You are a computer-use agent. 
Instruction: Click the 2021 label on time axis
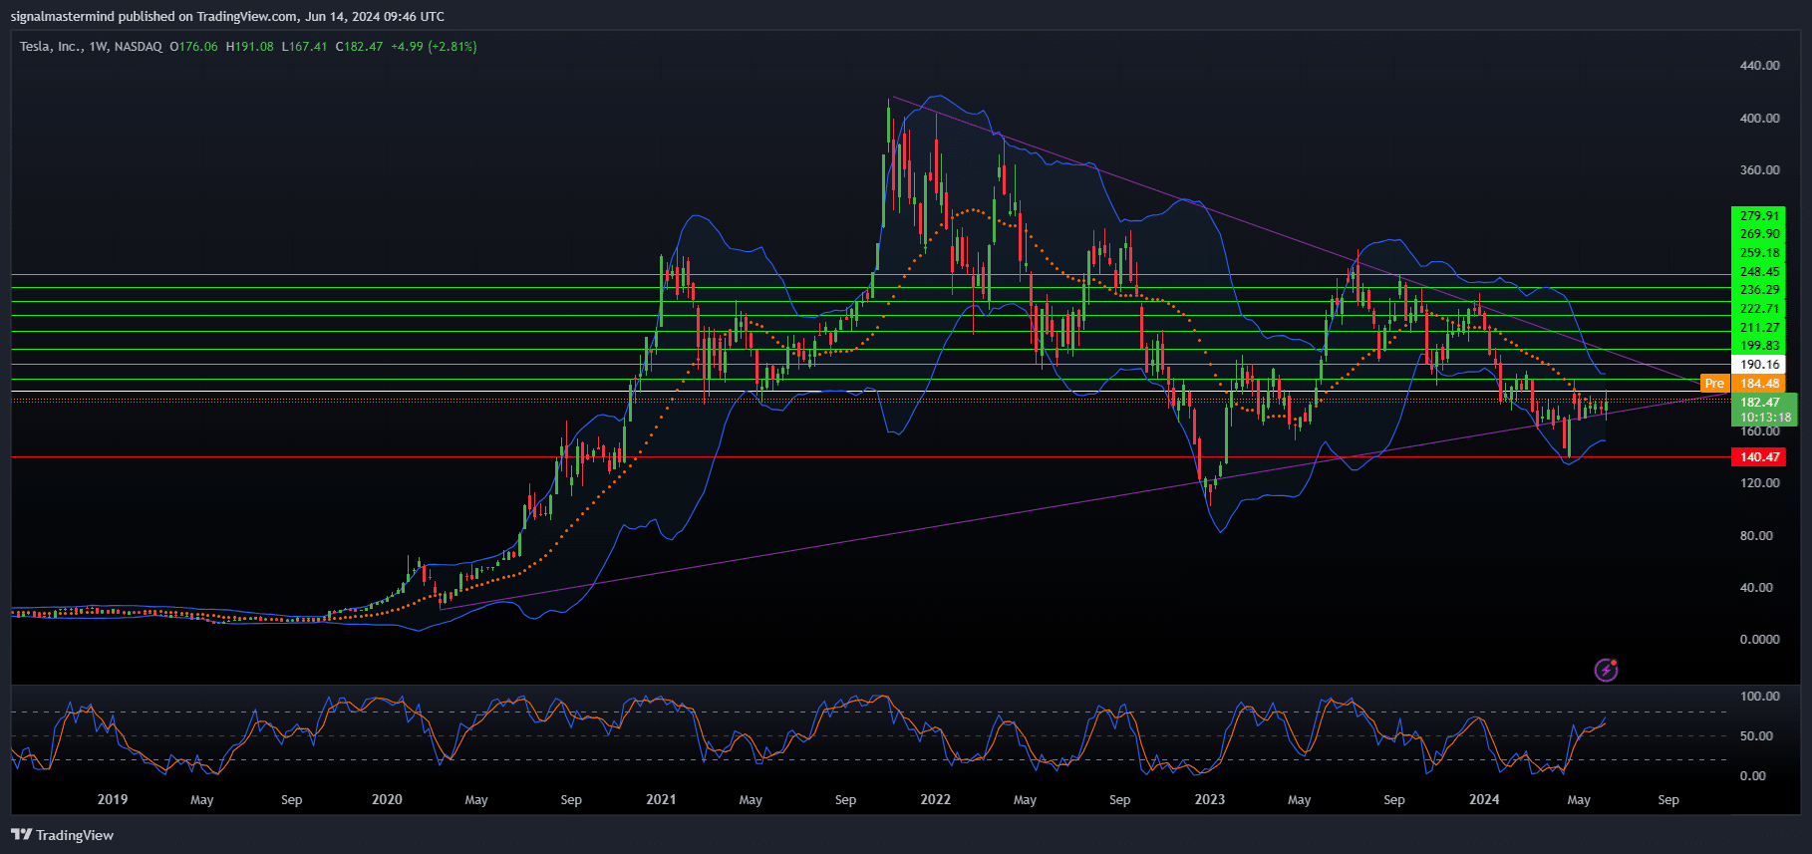pyautogui.click(x=661, y=799)
